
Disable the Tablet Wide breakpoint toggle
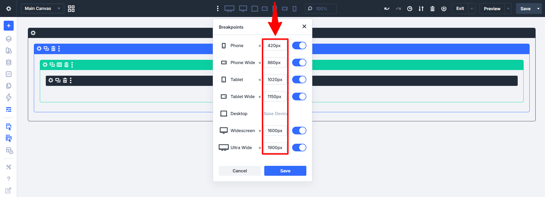point(299,97)
